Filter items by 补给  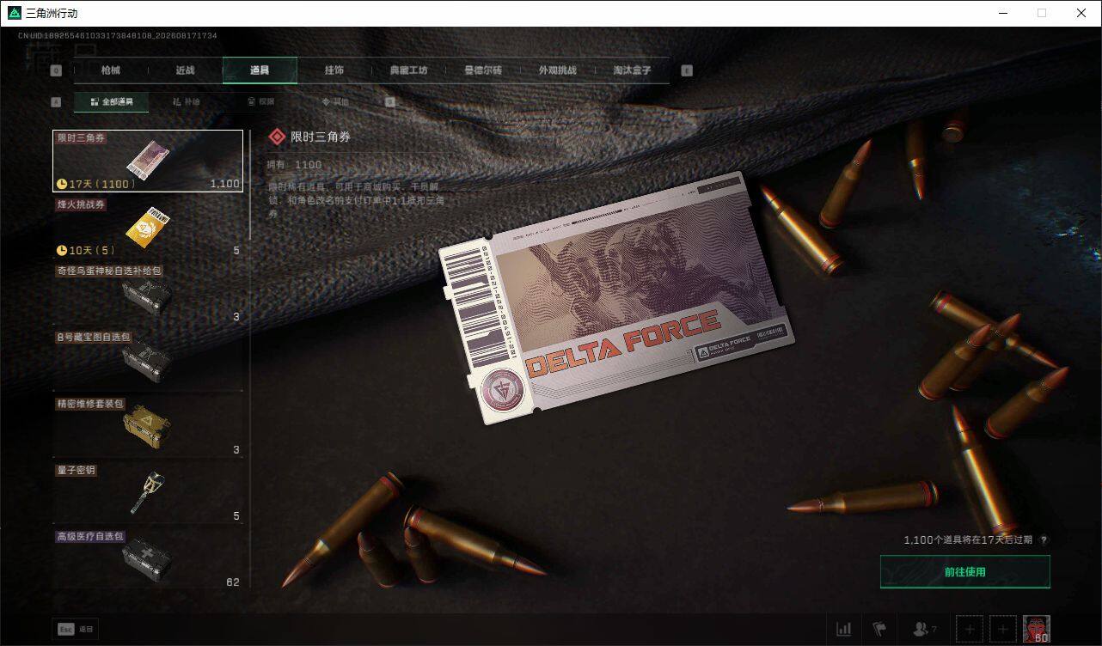(x=186, y=101)
